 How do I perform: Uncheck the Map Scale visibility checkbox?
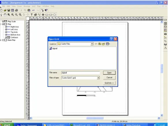point(3,21)
